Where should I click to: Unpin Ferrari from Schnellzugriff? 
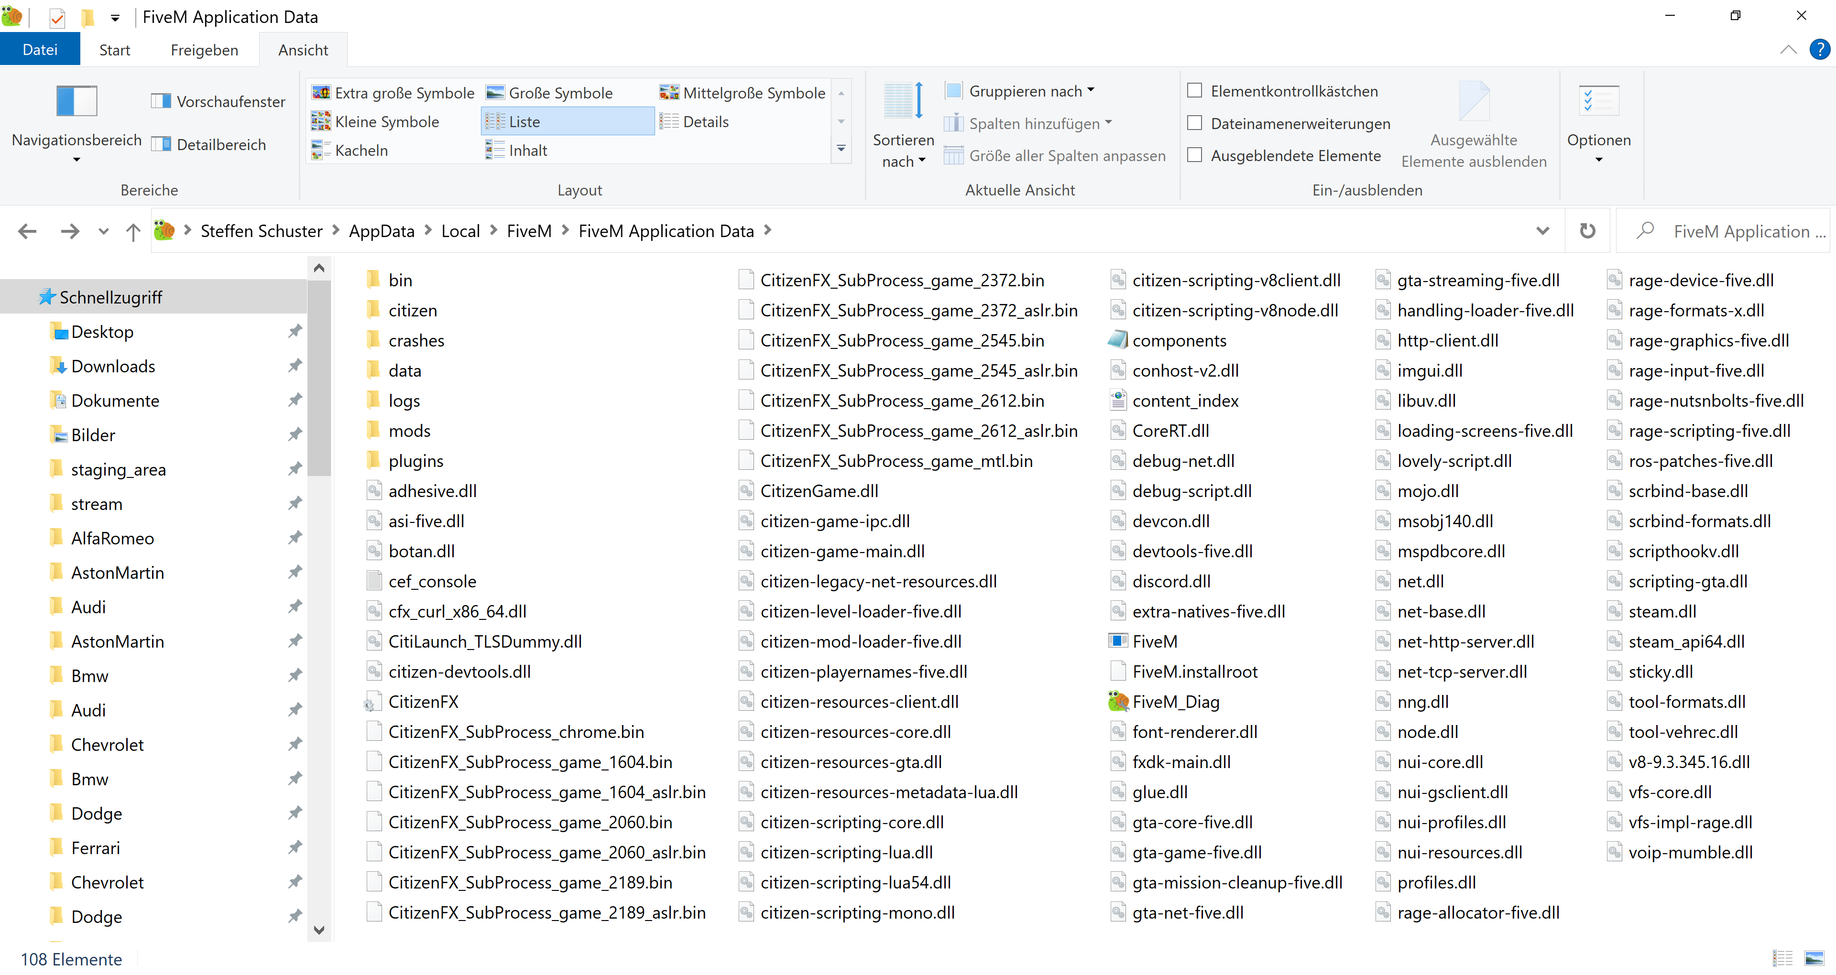pyautogui.click(x=295, y=847)
